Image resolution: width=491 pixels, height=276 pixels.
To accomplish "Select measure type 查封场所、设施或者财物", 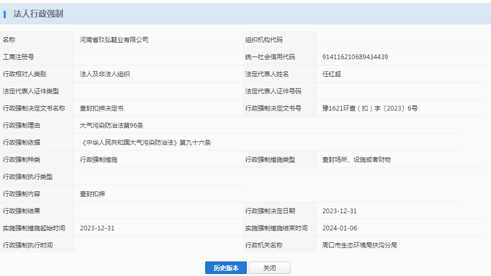I will pos(356,160).
